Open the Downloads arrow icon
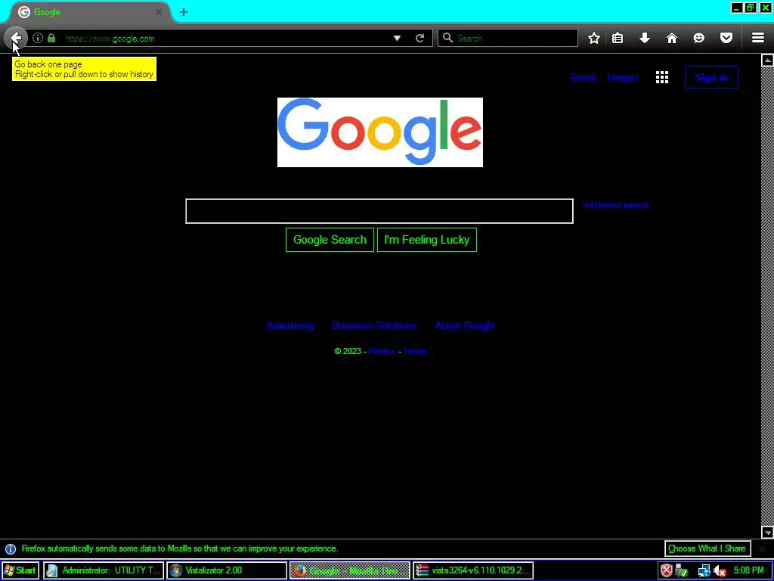Image resolution: width=774 pixels, height=581 pixels. 645,38
